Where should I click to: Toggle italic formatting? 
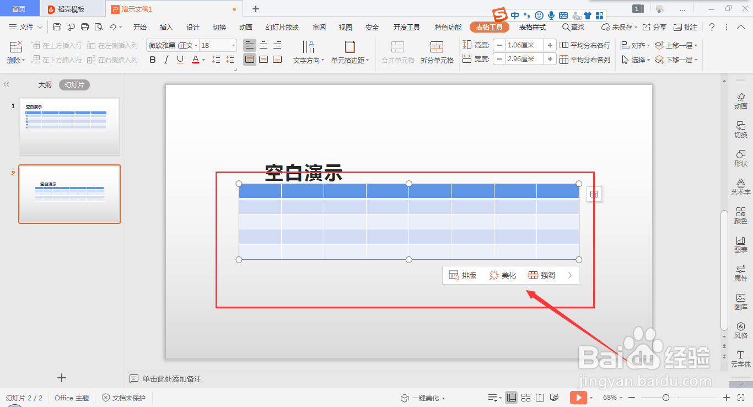point(166,60)
